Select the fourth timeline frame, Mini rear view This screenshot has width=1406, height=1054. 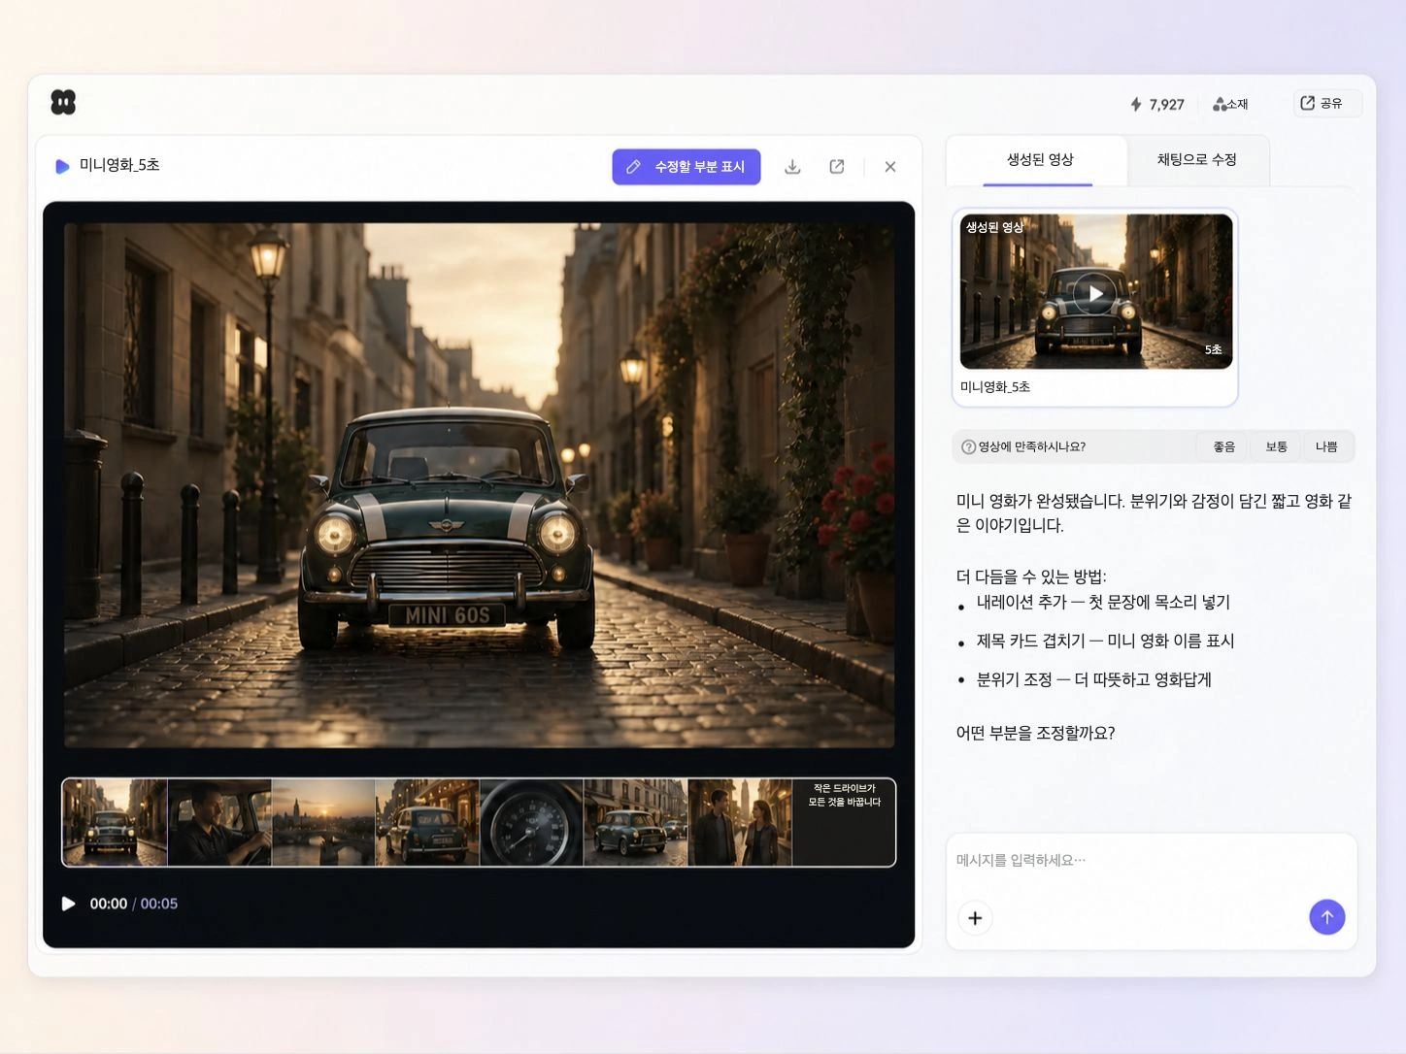427,822
